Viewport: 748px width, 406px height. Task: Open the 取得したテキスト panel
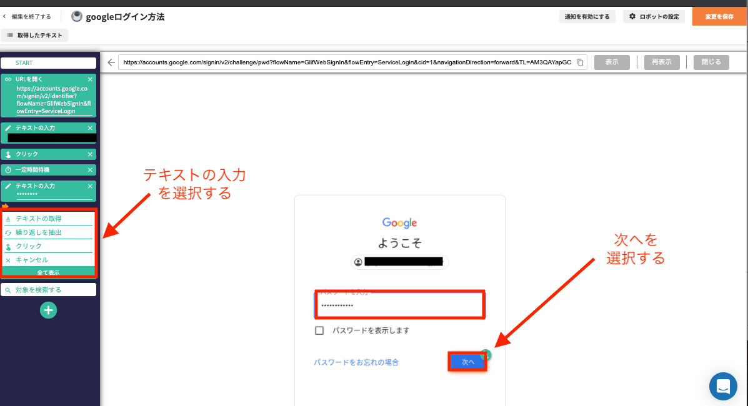35,36
